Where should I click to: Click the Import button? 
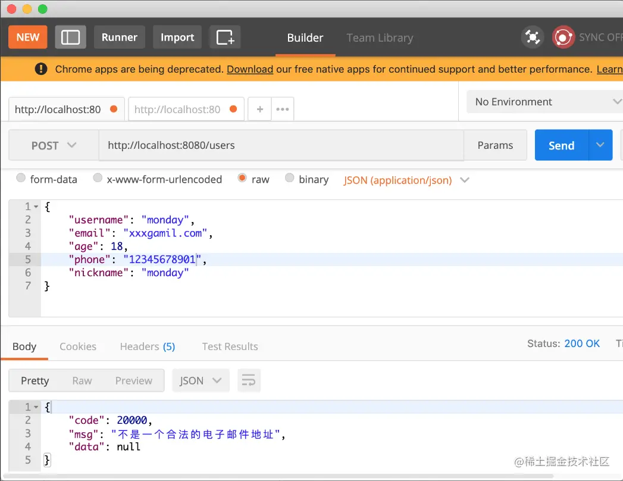point(177,38)
